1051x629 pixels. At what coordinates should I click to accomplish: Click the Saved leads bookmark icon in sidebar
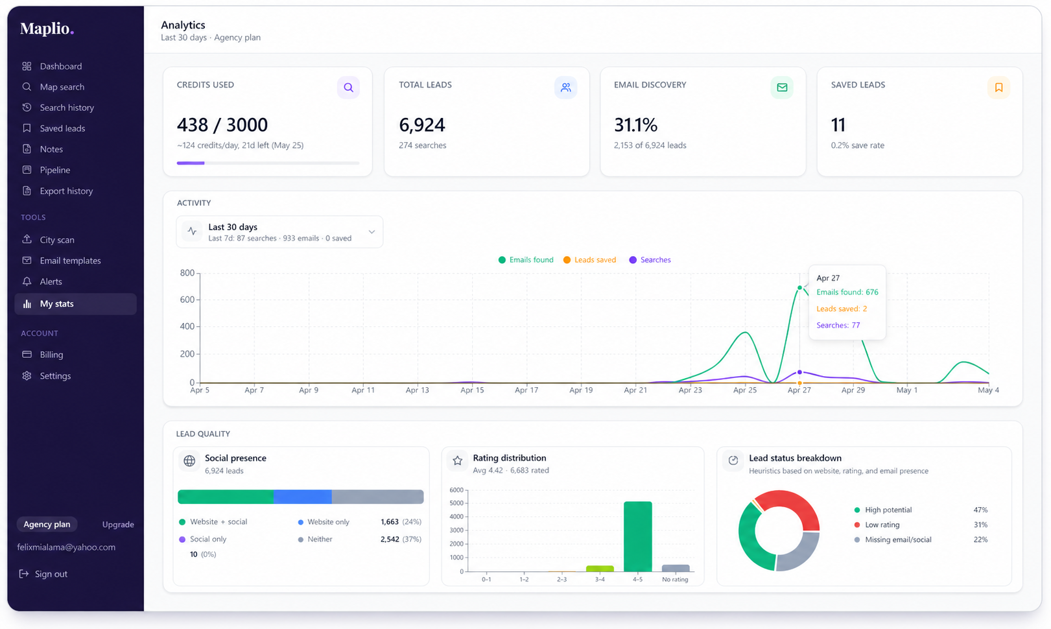click(x=27, y=128)
